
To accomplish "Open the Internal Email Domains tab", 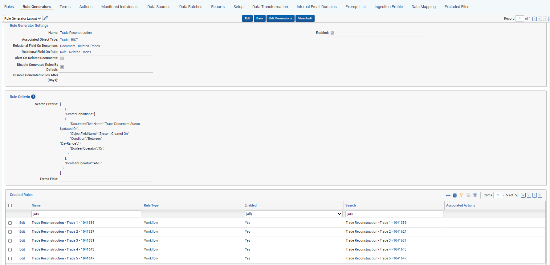I will pyautogui.click(x=317, y=6).
